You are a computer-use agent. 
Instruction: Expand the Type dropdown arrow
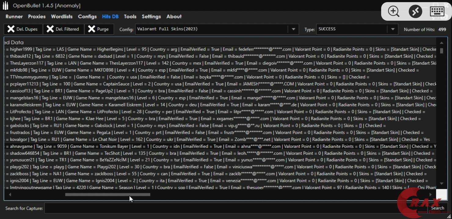coord(393,29)
